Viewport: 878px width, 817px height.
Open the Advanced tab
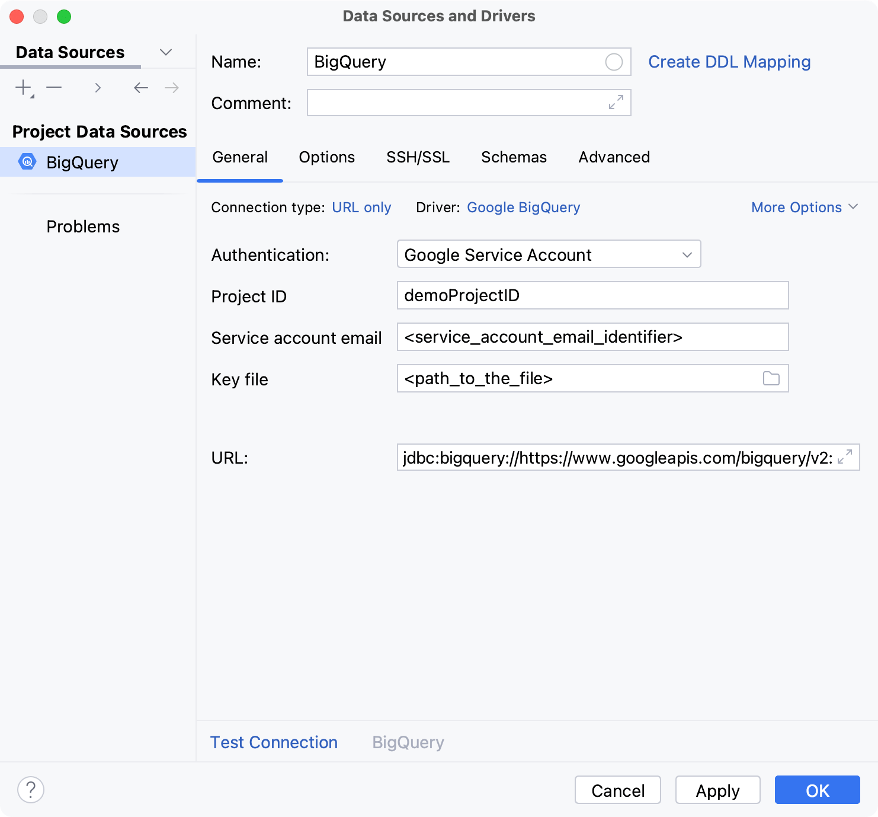click(x=614, y=157)
